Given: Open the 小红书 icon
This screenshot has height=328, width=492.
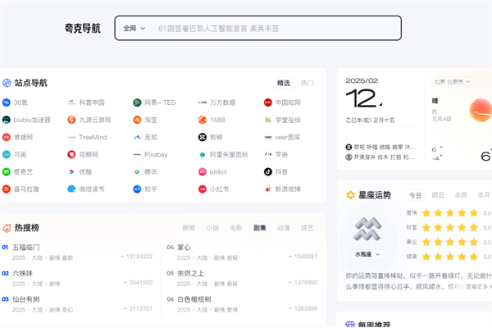Looking at the screenshot, I should click(203, 189).
